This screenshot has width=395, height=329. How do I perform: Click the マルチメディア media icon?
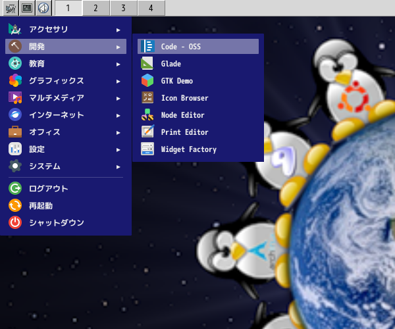point(15,97)
